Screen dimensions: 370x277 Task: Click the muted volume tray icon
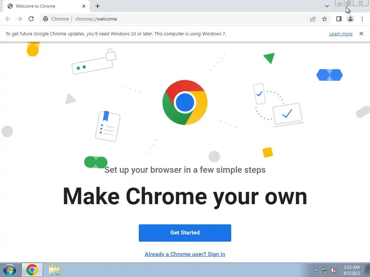point(334,270)
